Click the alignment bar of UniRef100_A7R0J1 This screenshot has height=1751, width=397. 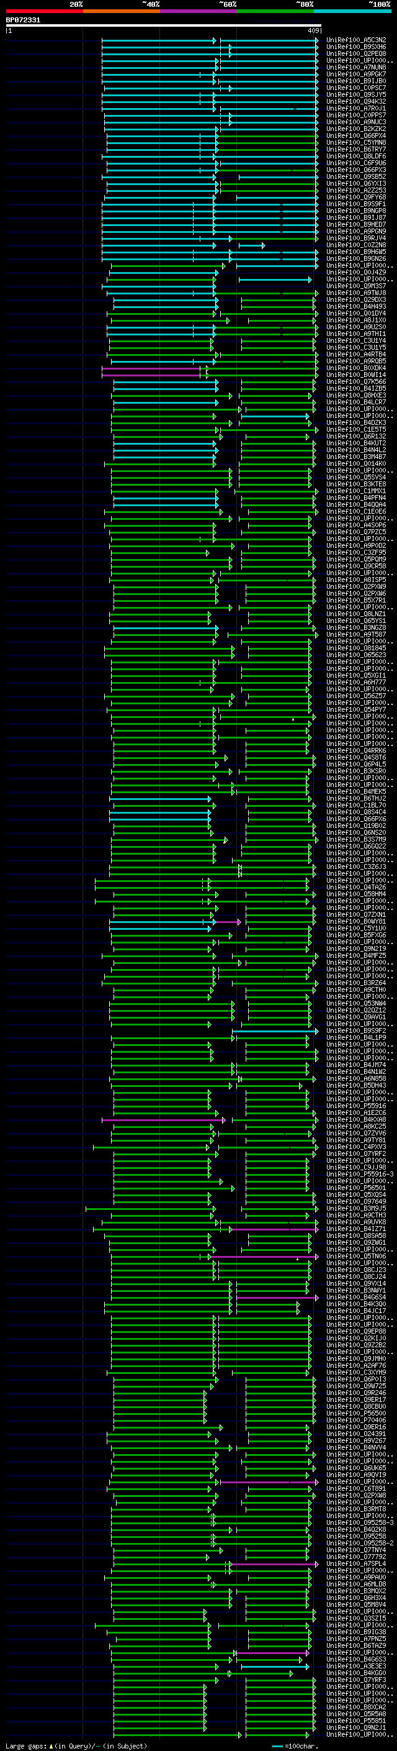[210, 109]
